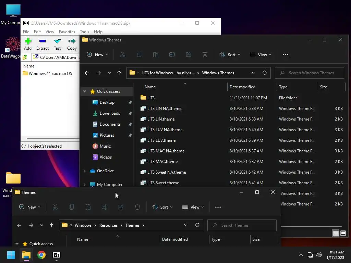
Task: Open 7-Zip from the taskbar
Action: (57, 255)
